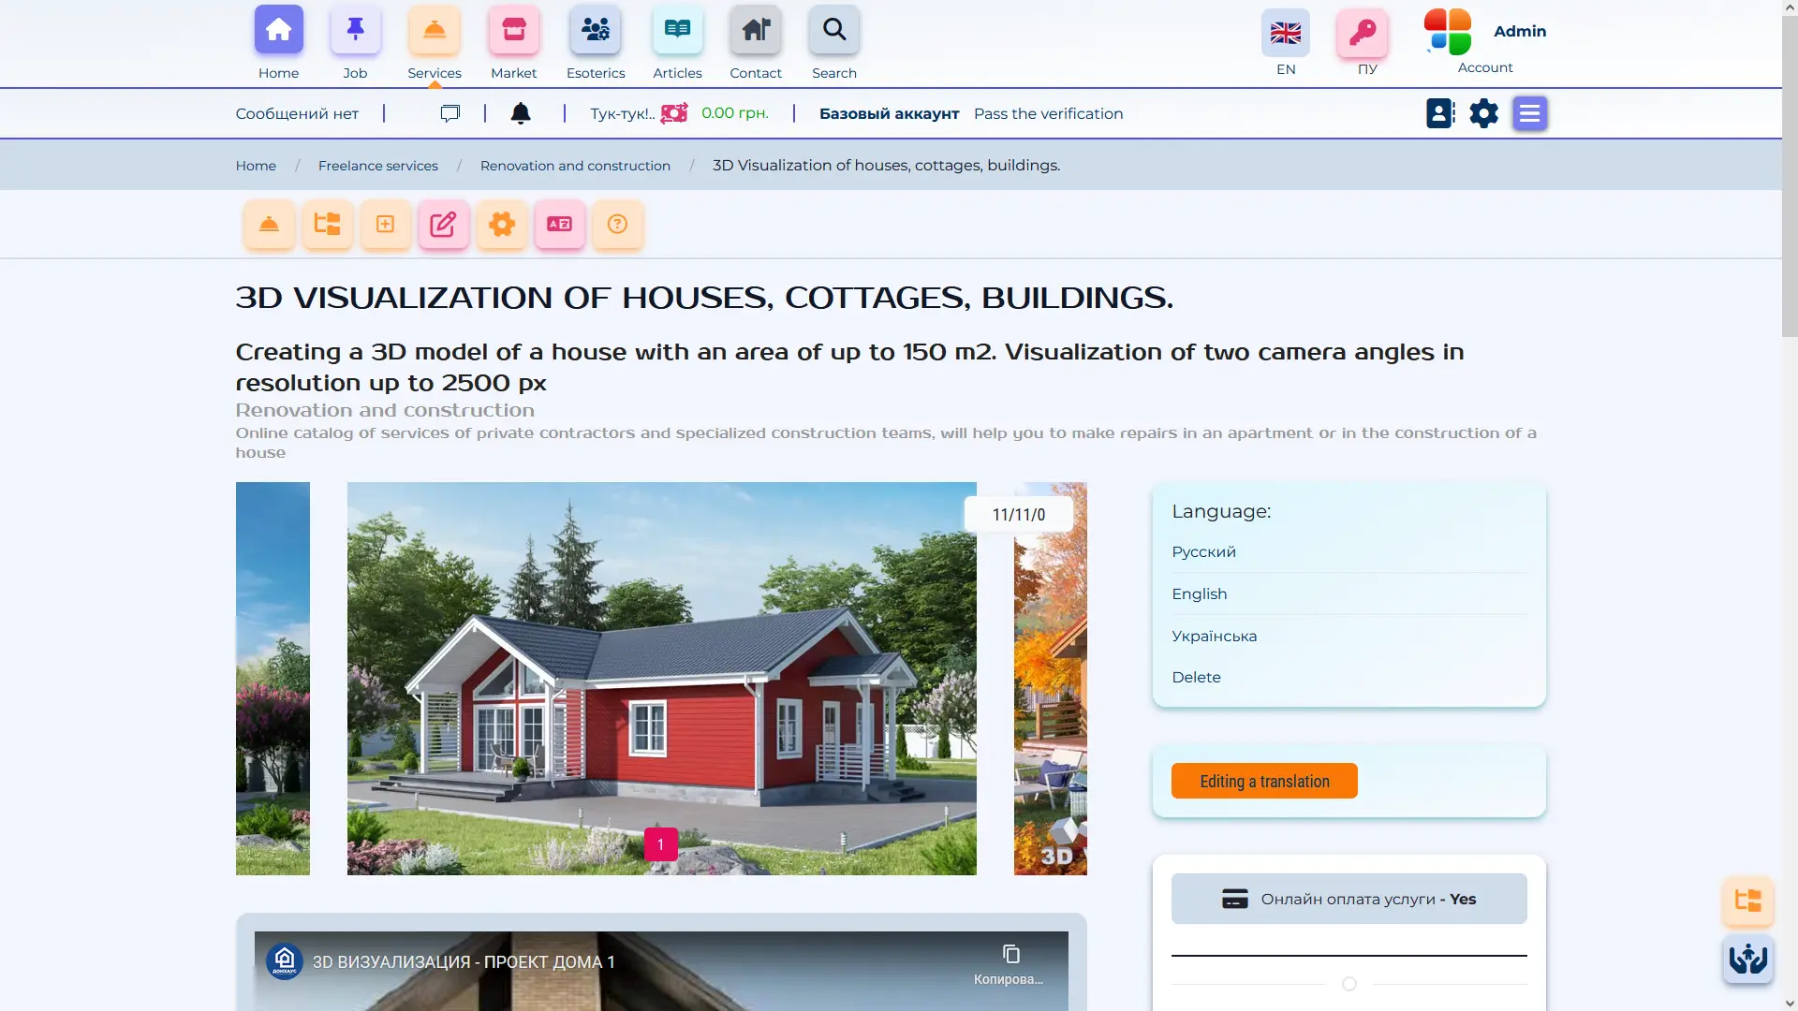
Task: Click the Тук-тук!.. text
Action: pyautogui.click(x=623, y=114)
